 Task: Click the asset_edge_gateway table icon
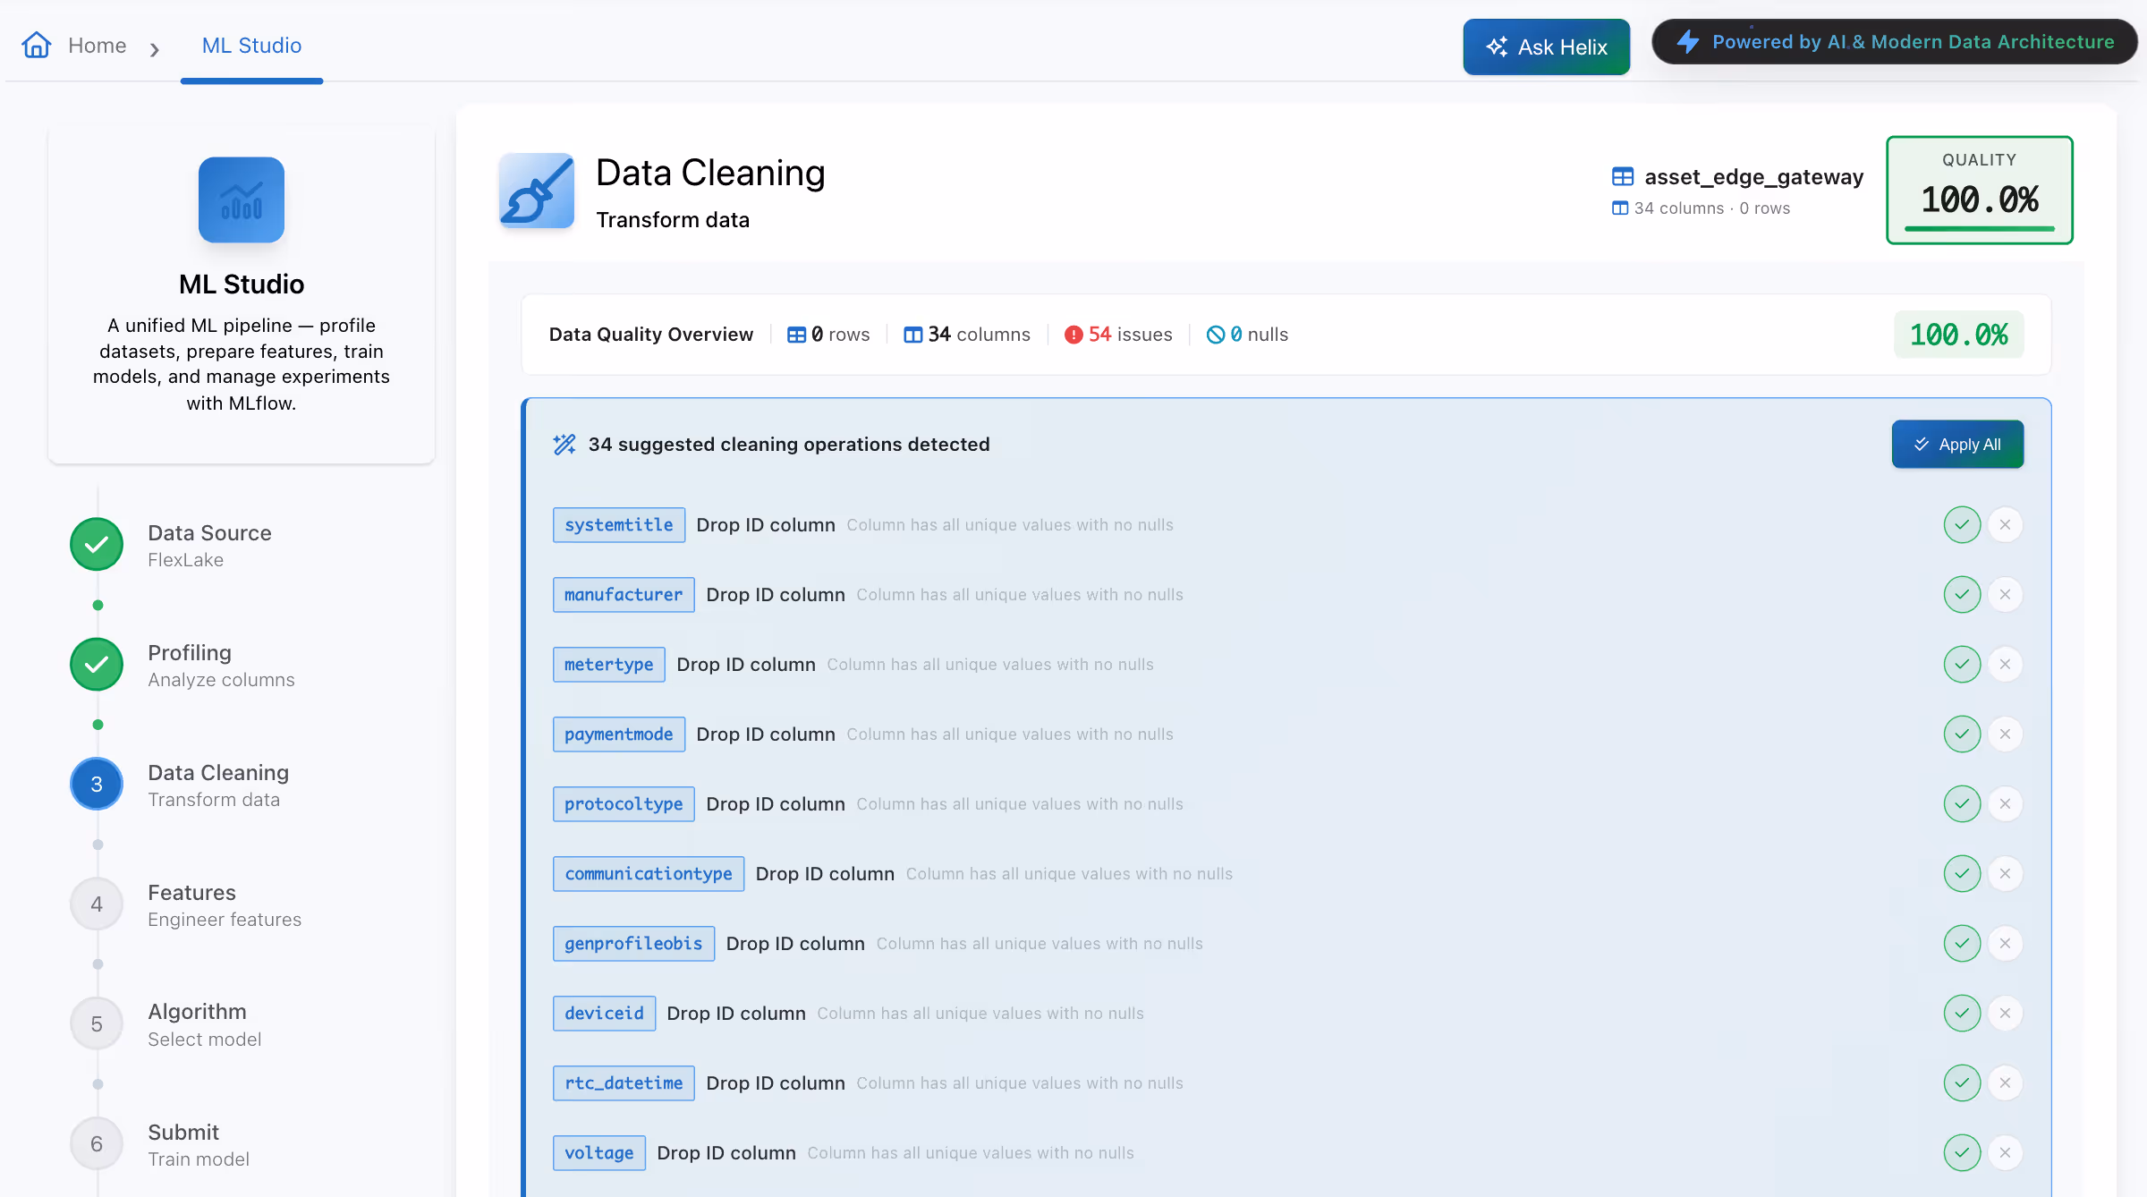[1623, 177]
